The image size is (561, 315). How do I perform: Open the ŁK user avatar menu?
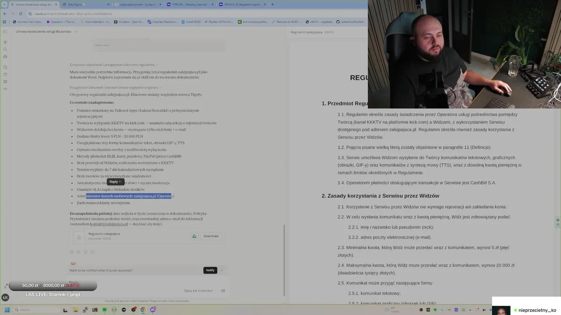[x=5, y=297]
